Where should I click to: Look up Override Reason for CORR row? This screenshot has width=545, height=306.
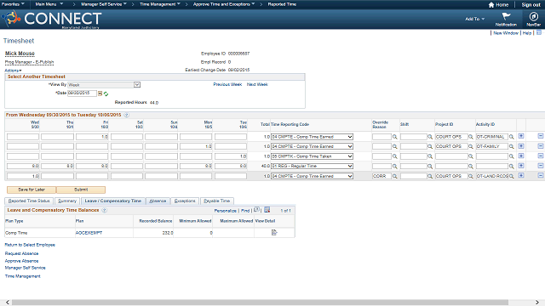pyautogui.click(x=395, y=176)
